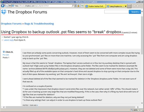Click the compatibility refresh icon
The image size is (144, 112).
pyautogui.click(x=82, y=6)
